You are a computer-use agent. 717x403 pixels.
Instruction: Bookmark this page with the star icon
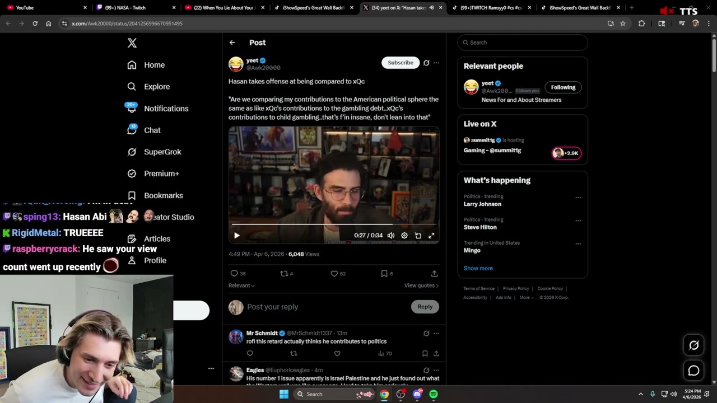coord(623,24)
